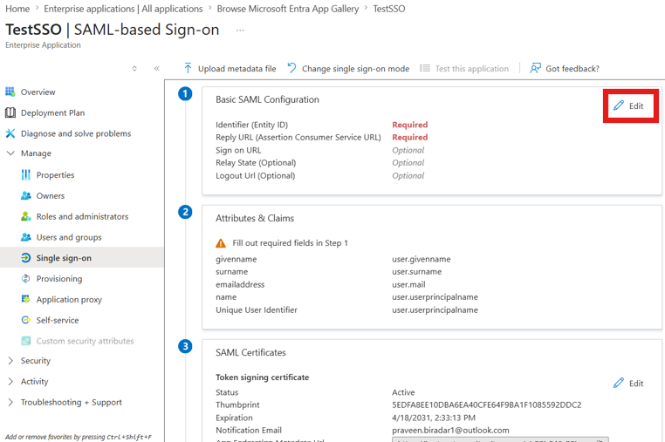
Task: Click the Owners people icon
Action: click(26, 196)
